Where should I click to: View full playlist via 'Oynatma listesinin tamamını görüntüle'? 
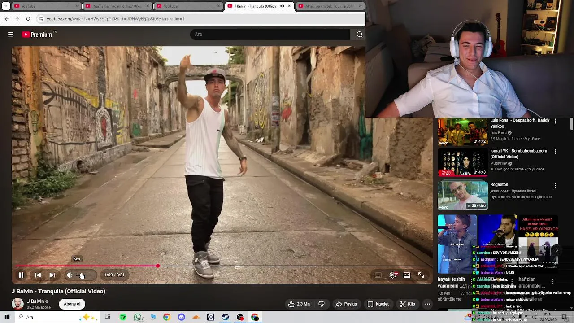(x=521, y=197)
